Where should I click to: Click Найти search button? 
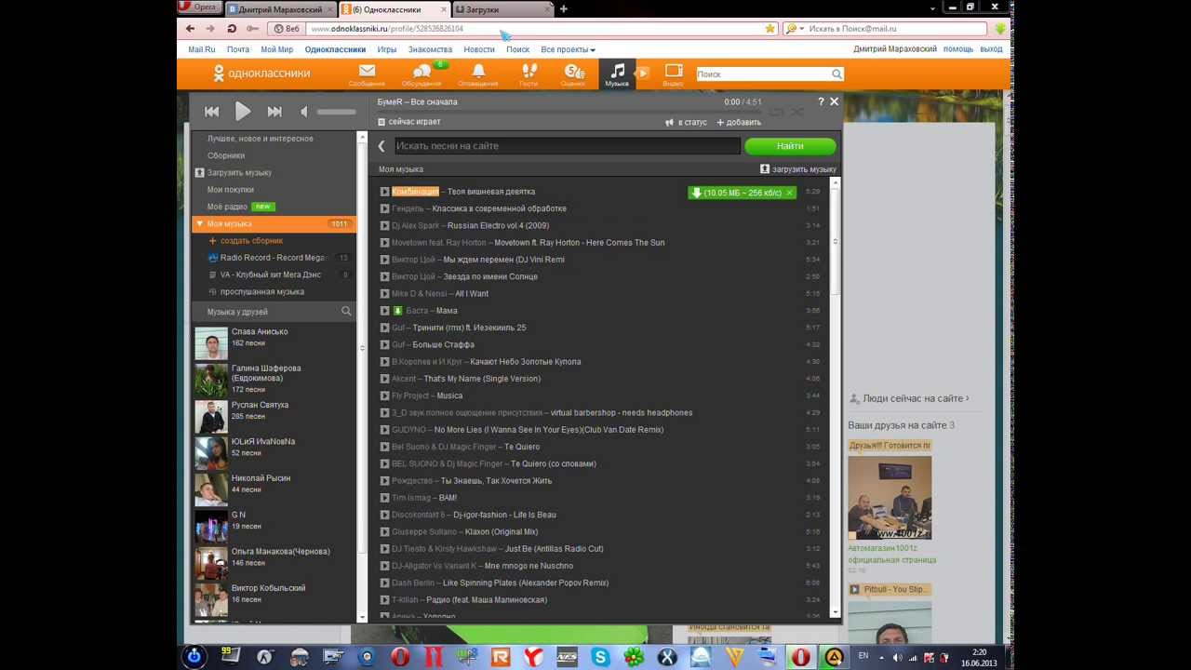click(790, 146)
